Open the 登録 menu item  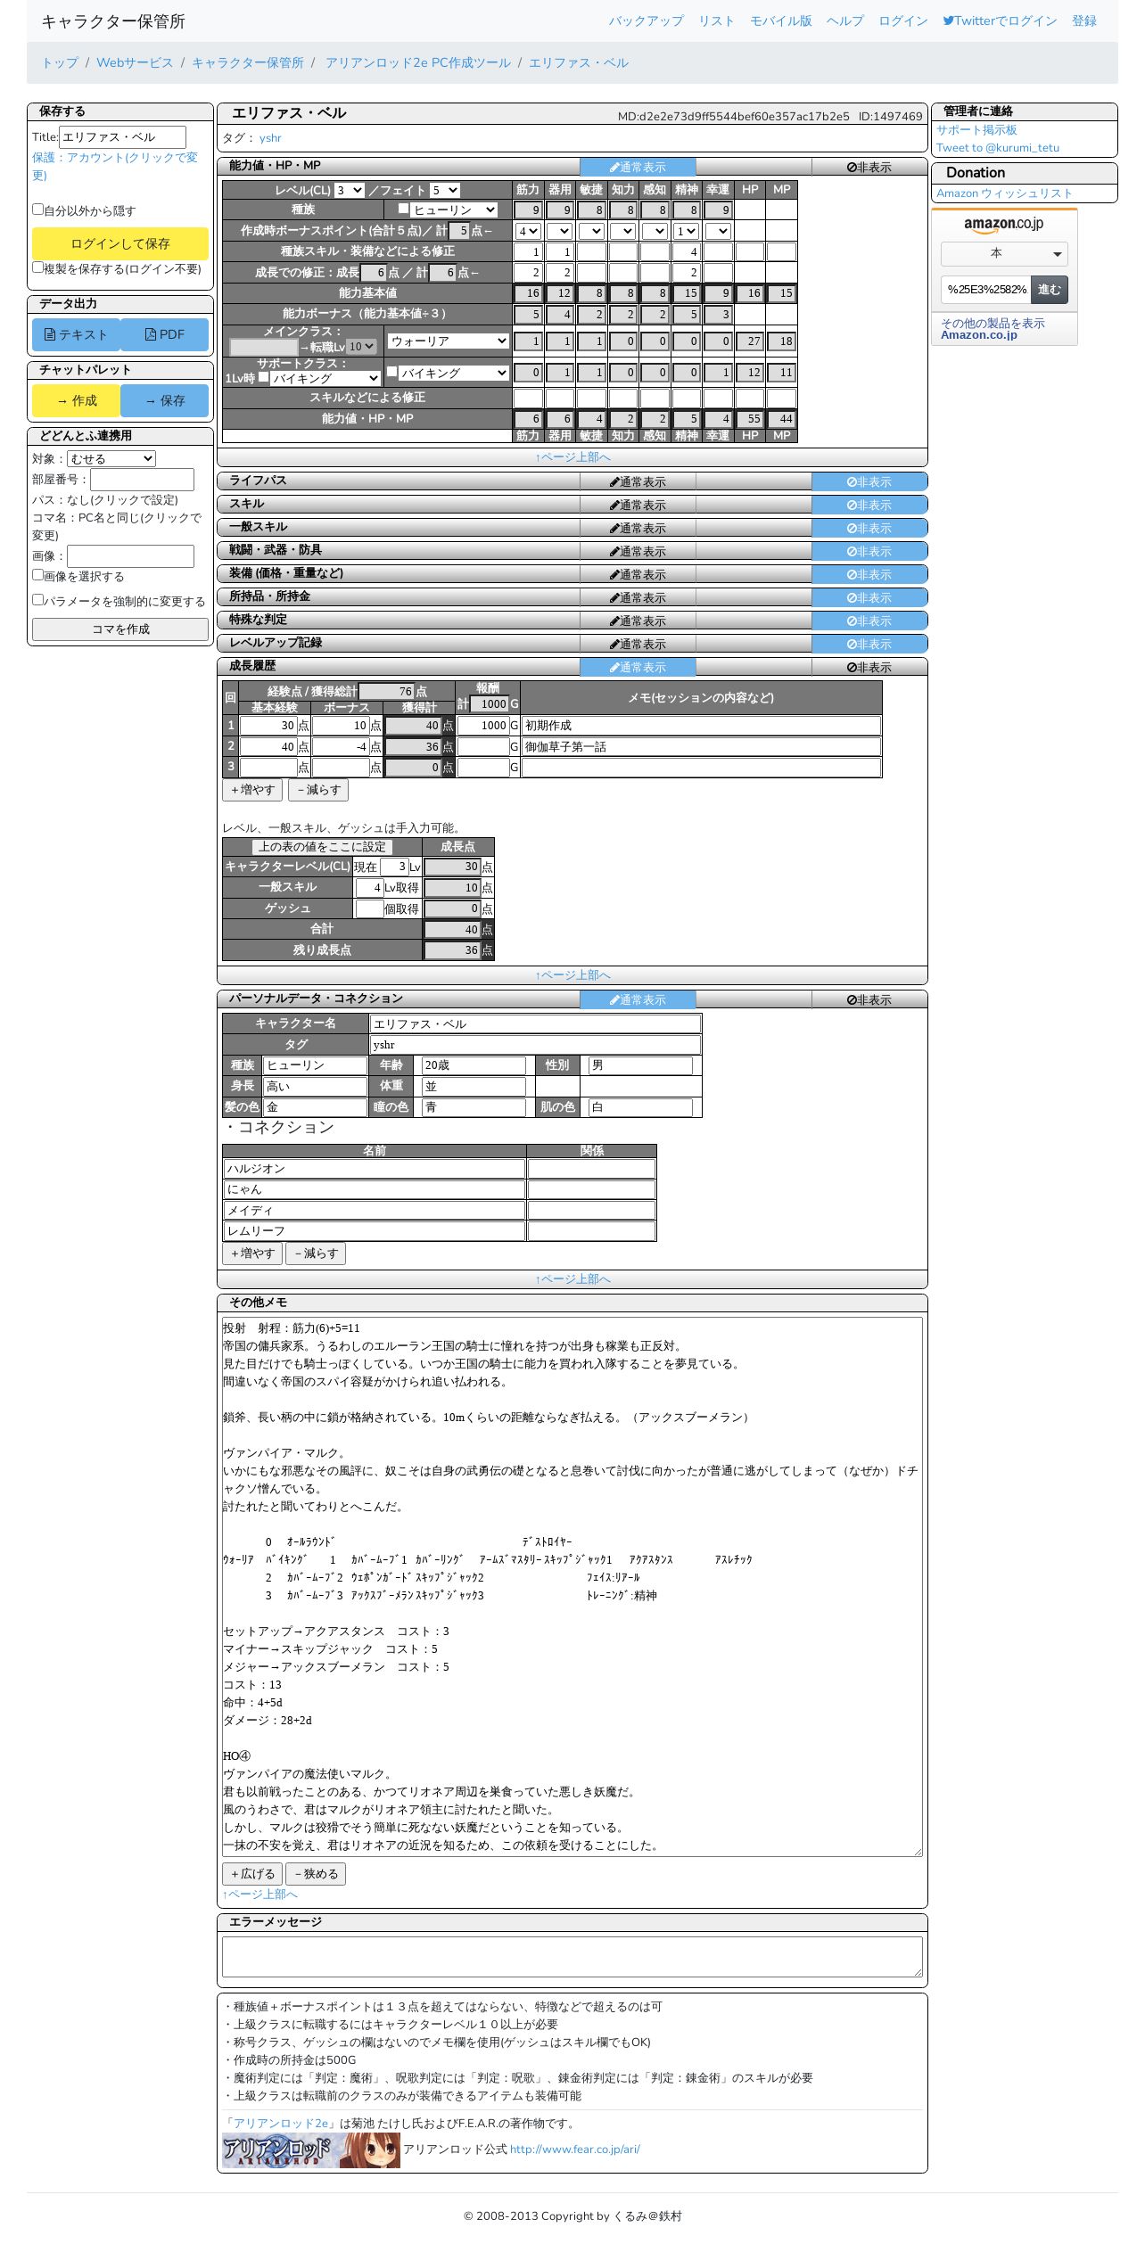pyautogui.click(x=1084, y=21)
